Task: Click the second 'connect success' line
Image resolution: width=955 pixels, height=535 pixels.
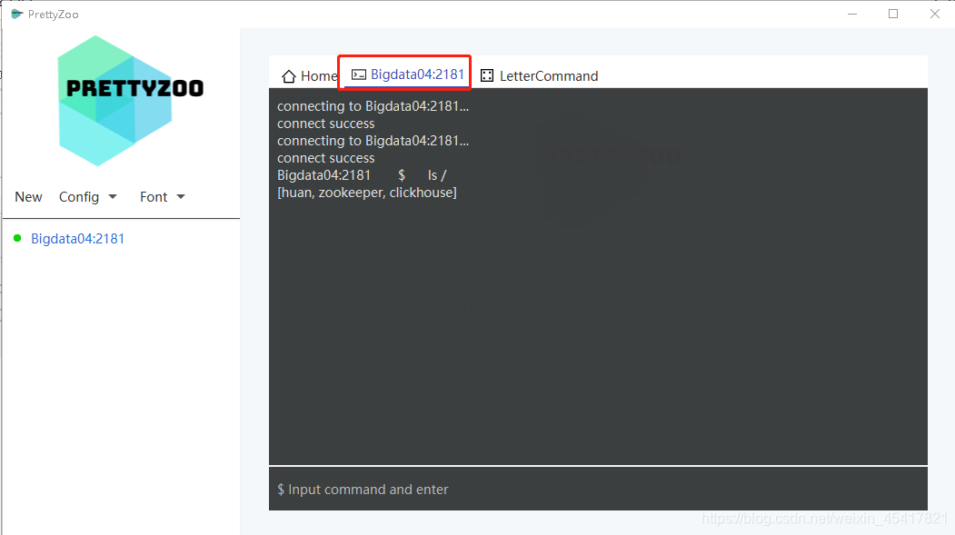Action: tap(326, 158)
